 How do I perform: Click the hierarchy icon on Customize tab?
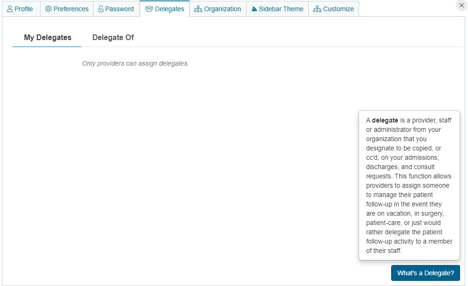[317, 9]
